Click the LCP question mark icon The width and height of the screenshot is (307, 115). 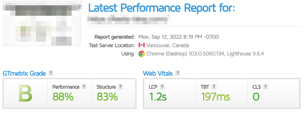[162, 86]
